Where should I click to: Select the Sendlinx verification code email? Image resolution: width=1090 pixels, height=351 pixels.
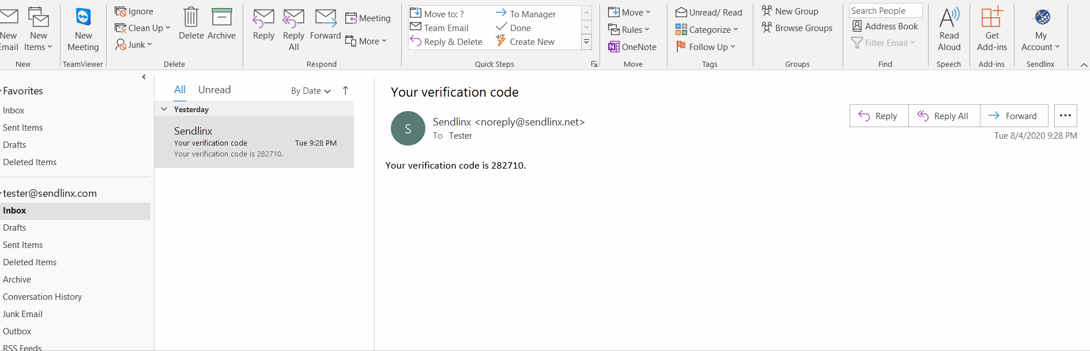click(254, 142)
